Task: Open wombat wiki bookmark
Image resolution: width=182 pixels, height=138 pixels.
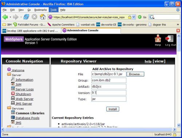Action: click(x=86, y=25)
